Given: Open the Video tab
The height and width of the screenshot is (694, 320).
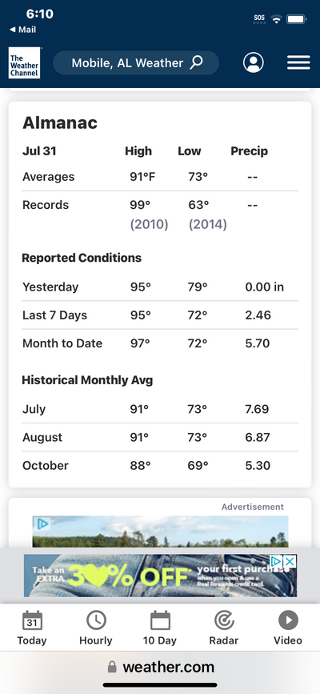Looking at the screenshot, I should 288,628.
